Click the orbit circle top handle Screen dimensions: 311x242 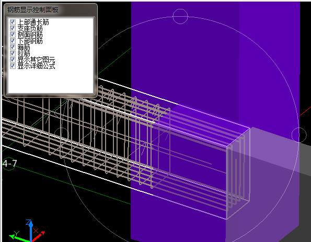180,16
